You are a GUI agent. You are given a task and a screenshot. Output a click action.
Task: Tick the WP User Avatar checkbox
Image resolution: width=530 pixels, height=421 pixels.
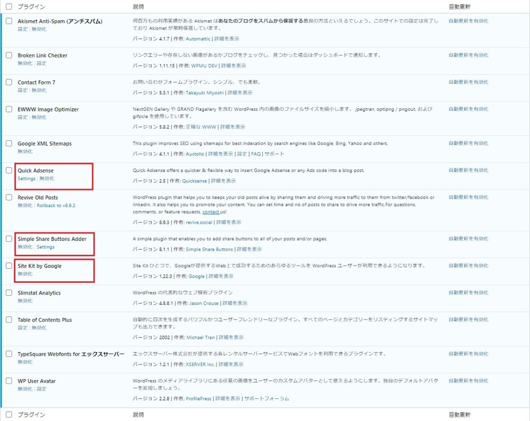tap(9, 381)
